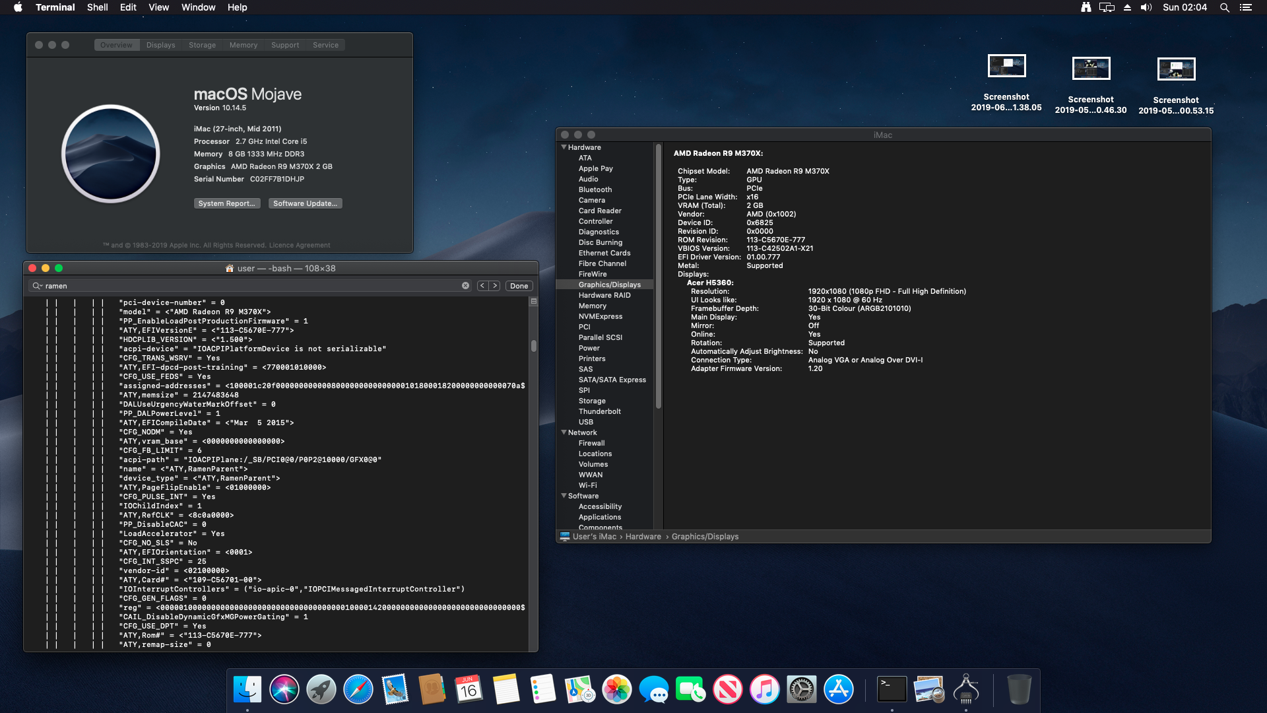1267x713 pixels.
Task: Go to previous search match in Terminal
Action: coord(482,286)
